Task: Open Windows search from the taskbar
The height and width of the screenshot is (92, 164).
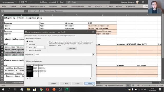Action: (x=9, y=89)
